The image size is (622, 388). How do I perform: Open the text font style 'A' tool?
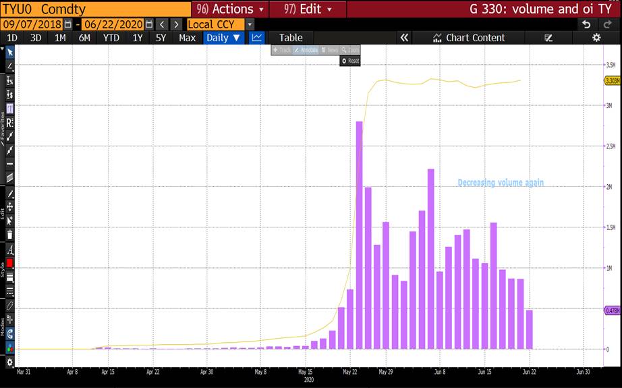[x=10, y=250]
